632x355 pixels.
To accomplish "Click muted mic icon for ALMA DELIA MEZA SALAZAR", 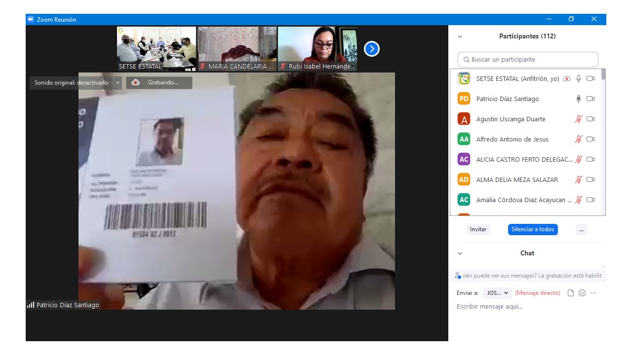I will (x=578, y=179).
